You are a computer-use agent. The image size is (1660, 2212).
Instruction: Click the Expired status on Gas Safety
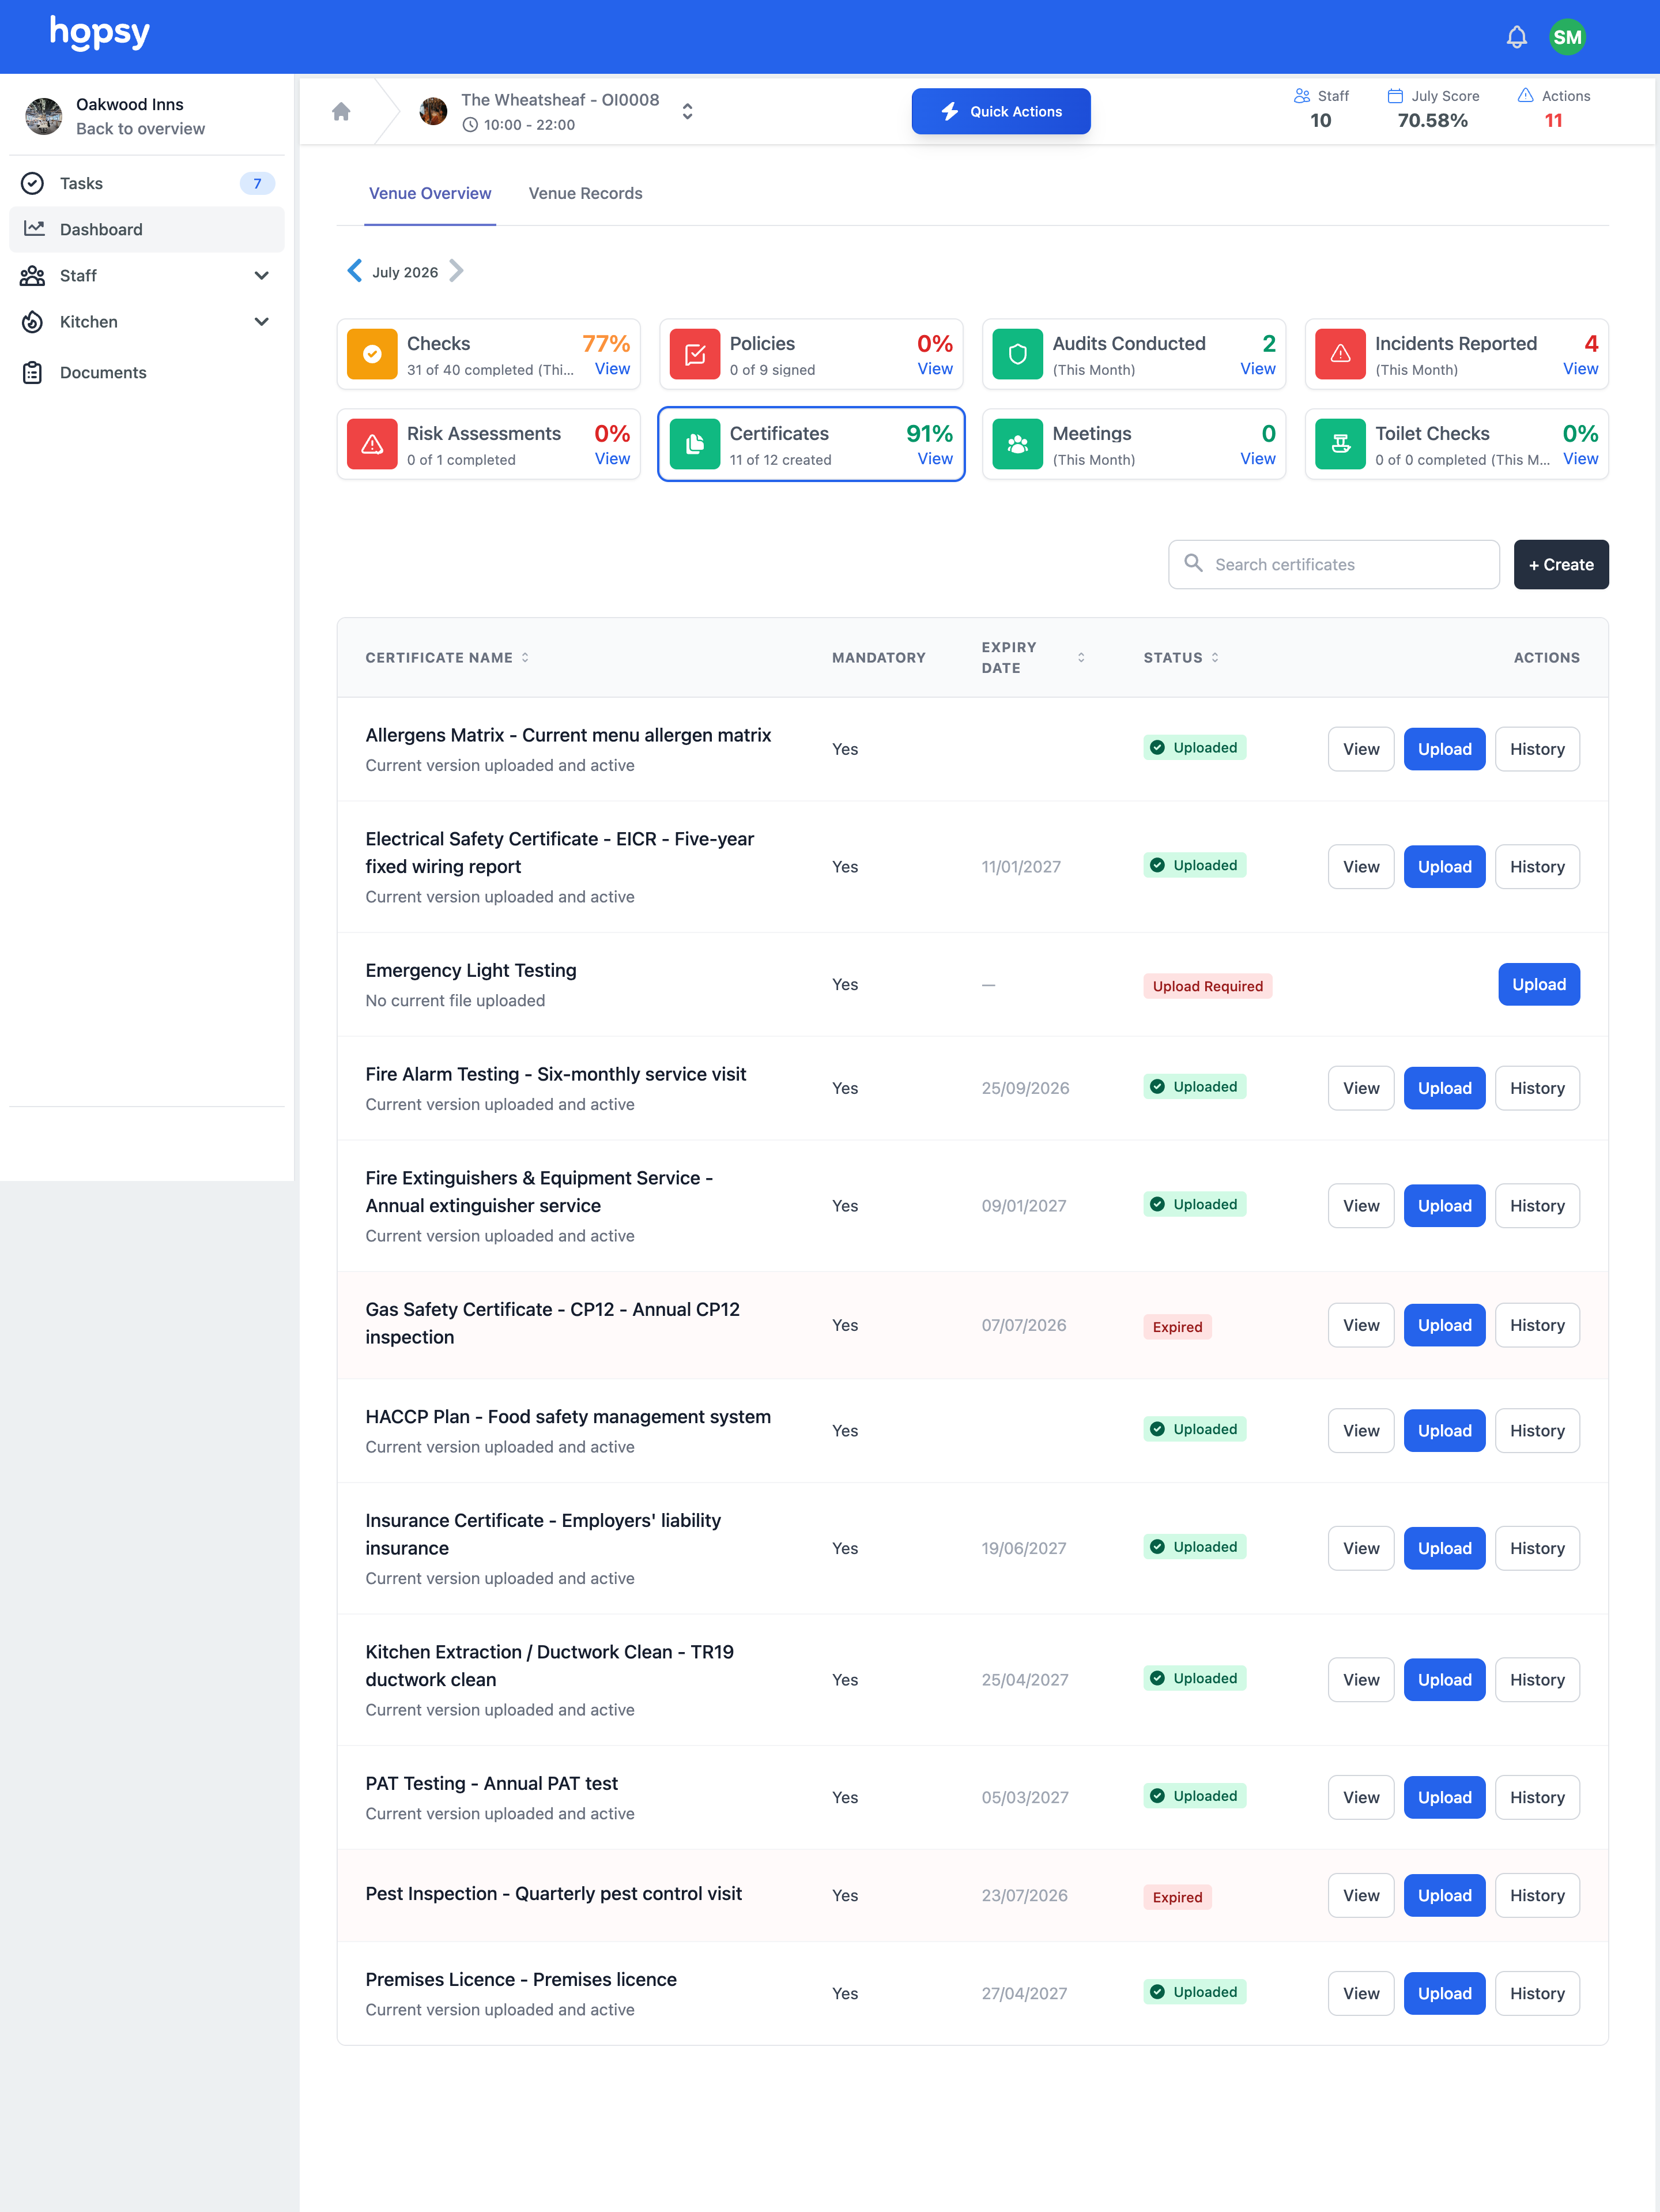click(x=1178, y=1327)
